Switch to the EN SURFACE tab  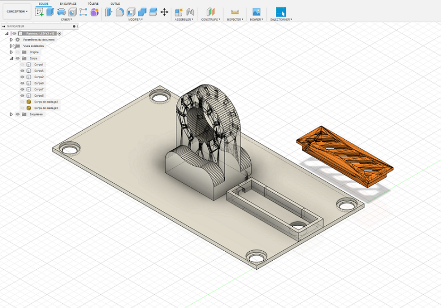point(67,4)
